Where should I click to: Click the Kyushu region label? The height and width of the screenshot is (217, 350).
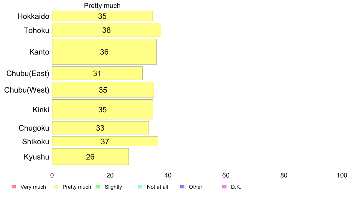point(36,157)
